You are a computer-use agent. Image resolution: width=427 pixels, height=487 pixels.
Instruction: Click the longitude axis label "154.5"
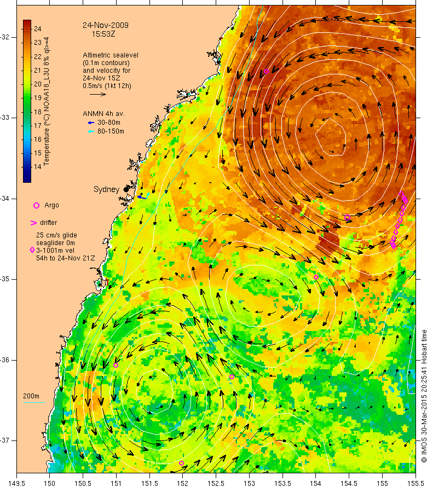click(x=349, y=483)
